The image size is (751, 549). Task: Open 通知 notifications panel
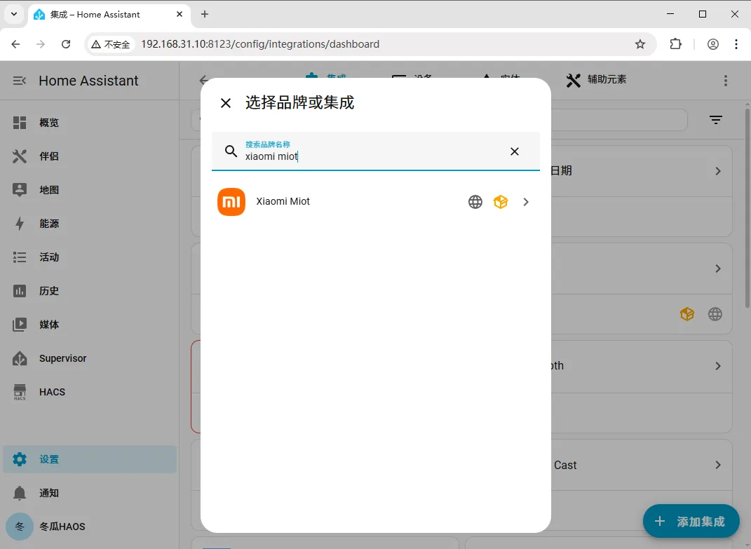click(x=90, y=493)
